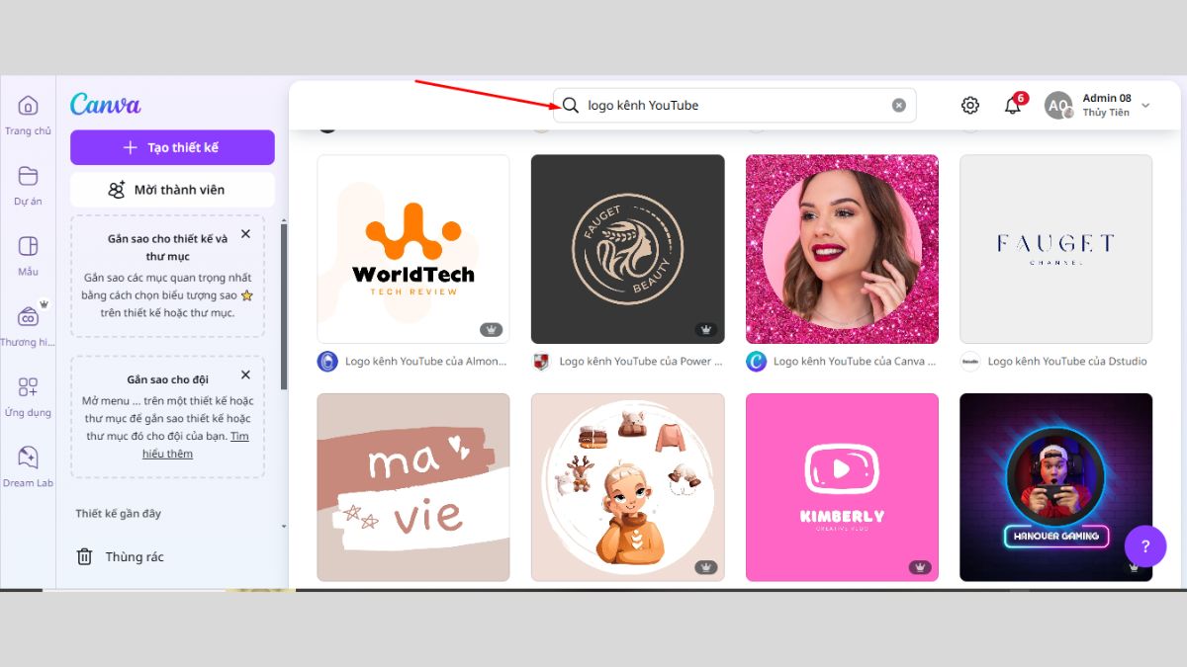Open settings gear icon
Viewport: 1187px width, 667px height.
(x=970, y=105)
